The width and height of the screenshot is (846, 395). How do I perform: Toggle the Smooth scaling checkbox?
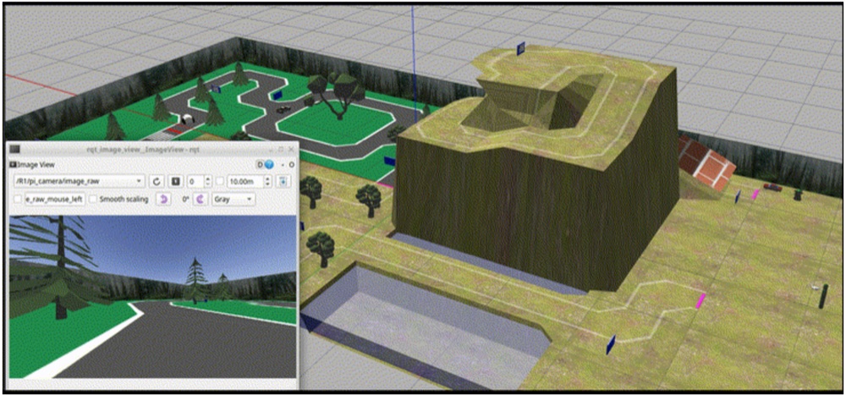coord(93,199)
